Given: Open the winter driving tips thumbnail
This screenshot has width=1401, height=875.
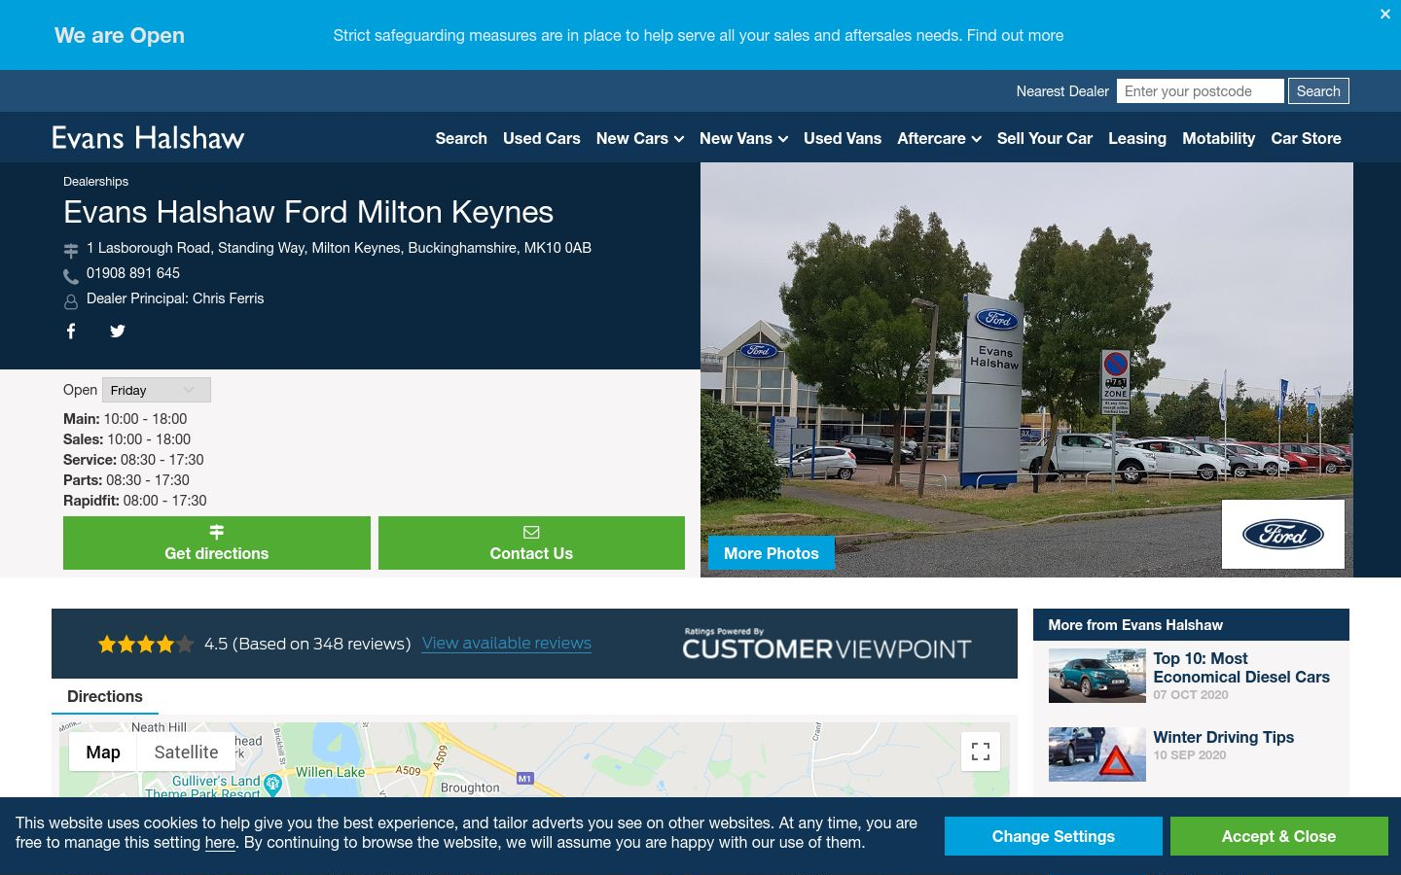Looking at the screenshot, I should point(1097,754).
